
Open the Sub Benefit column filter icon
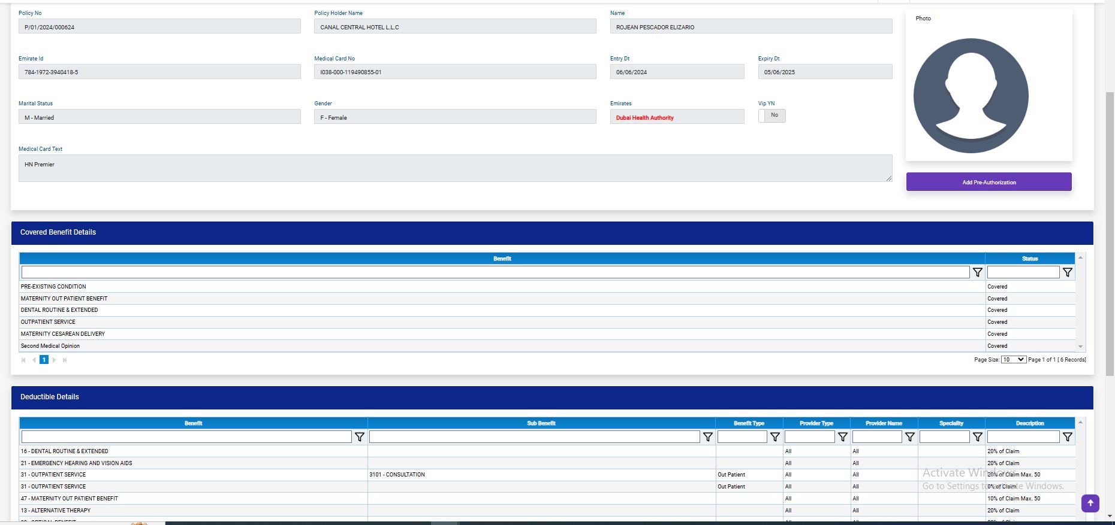tap(707, 437)
